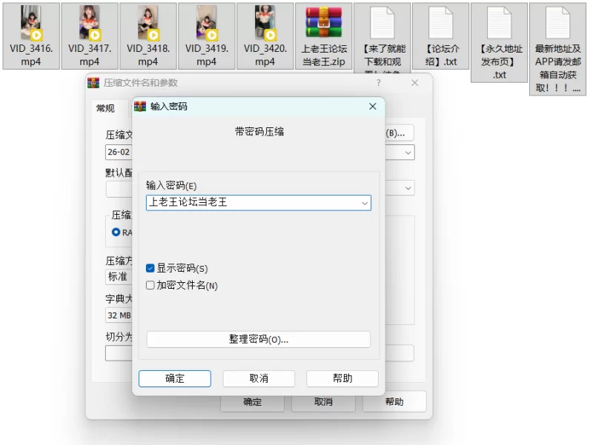Select the RAR format radio button
593x445 pixels.
pyautogui.click(x=116, y=232)
